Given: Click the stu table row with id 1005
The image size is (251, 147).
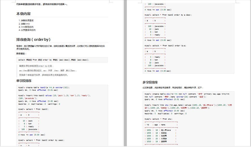Looking at the screenshot, I should (x=161, y=139).
